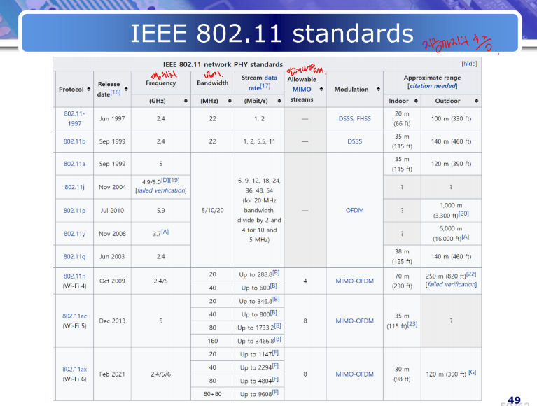The width and height of the screenshot is (537, 406).
Task: Open footnote [A] beside 3.7 frequency
Action: click(x=165, y=232)
